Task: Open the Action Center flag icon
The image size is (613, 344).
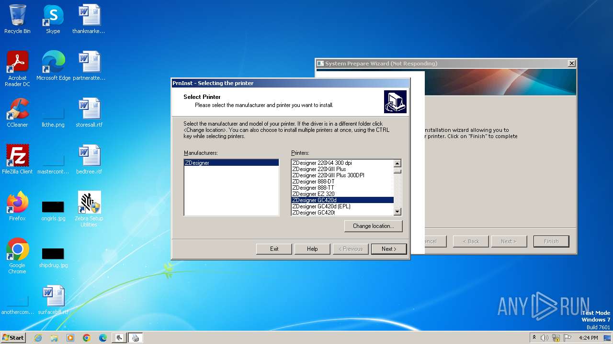Action: [x=568, y=338]
